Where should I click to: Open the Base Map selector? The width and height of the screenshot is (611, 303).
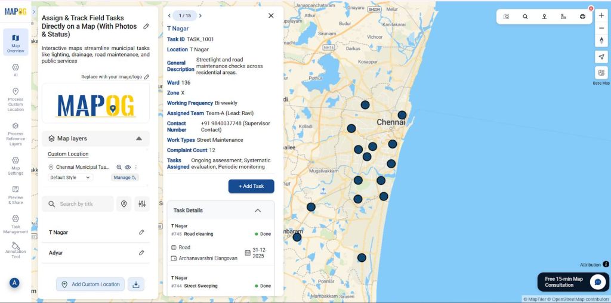click(x=601, y=73)
